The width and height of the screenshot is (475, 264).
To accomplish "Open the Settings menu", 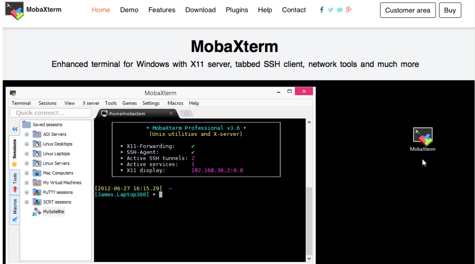I will 151,103.
